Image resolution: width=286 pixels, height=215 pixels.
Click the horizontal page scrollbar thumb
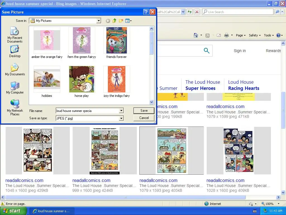[125, 197]
